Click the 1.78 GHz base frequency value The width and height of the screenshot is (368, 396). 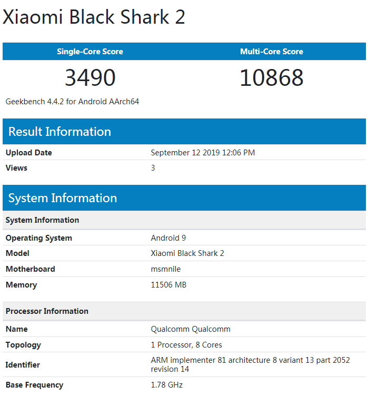[x=166, y=385]
